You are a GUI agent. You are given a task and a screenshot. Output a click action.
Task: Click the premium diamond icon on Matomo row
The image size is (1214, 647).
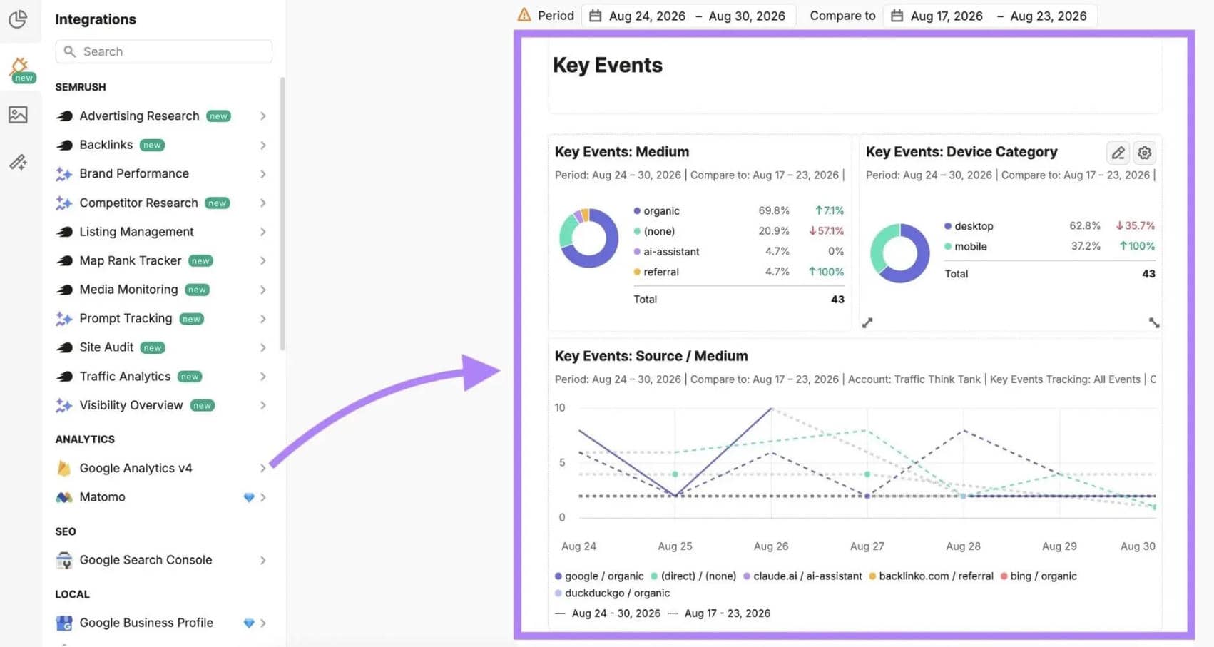(x=249, y=497)
